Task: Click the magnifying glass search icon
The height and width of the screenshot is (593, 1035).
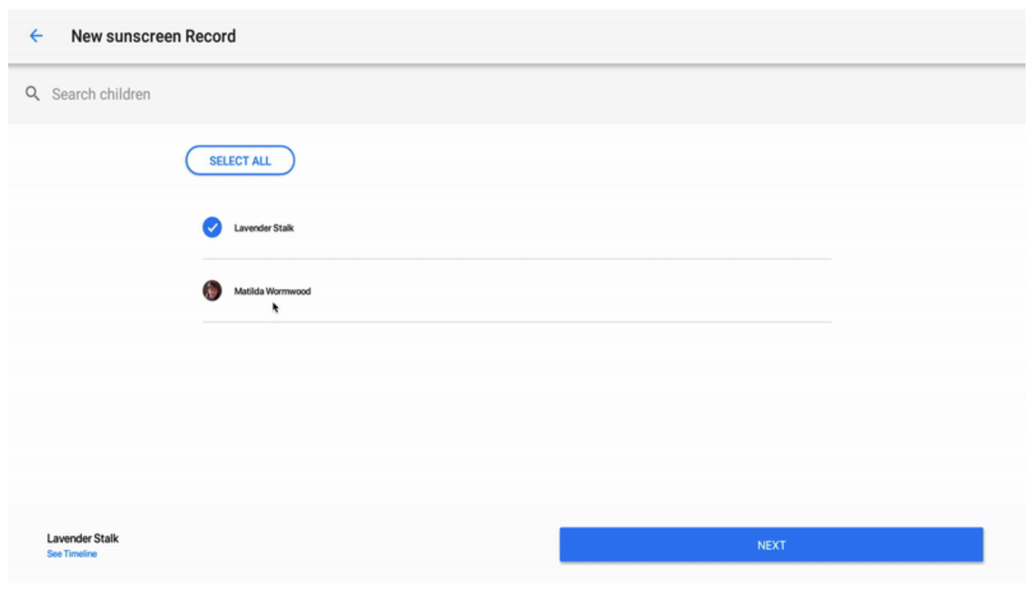Action: click(32, 94)
